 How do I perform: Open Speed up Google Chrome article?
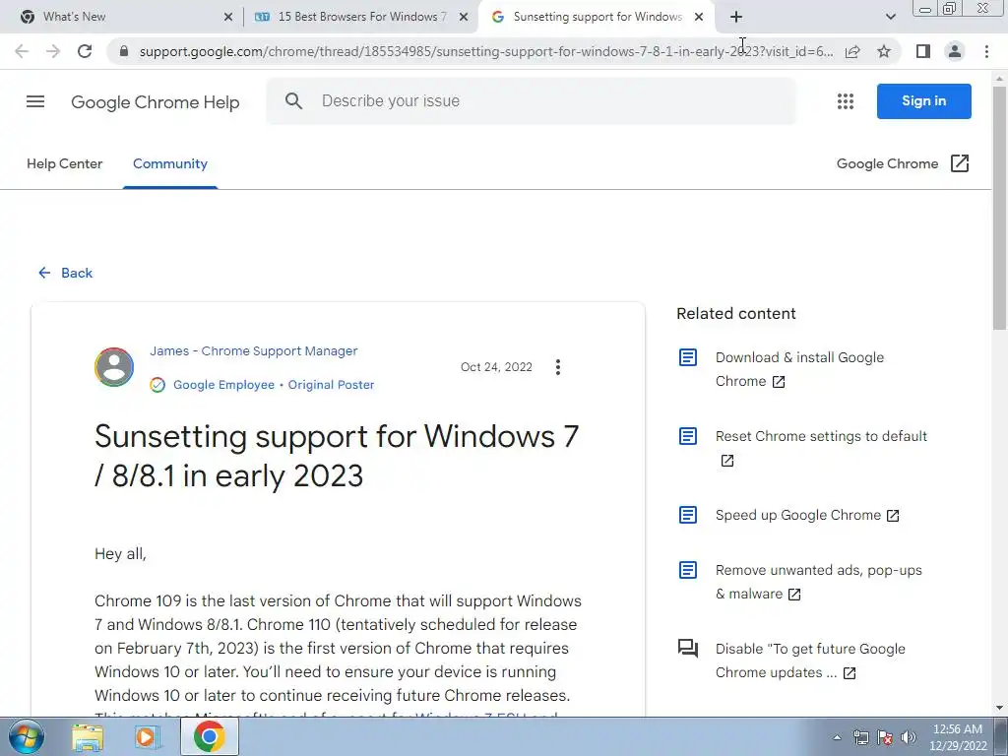tap(807, 515)
